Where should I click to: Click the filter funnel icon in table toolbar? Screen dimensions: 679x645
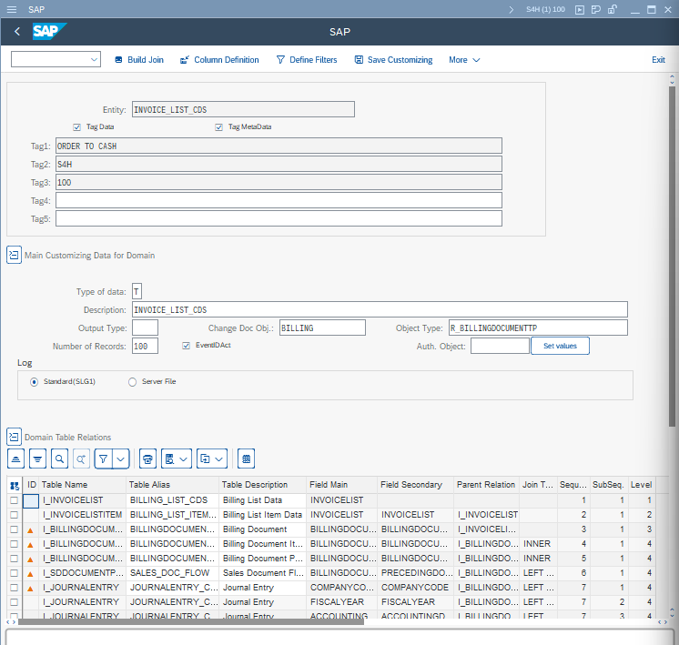pyautogui.click(x=104, y=459)
